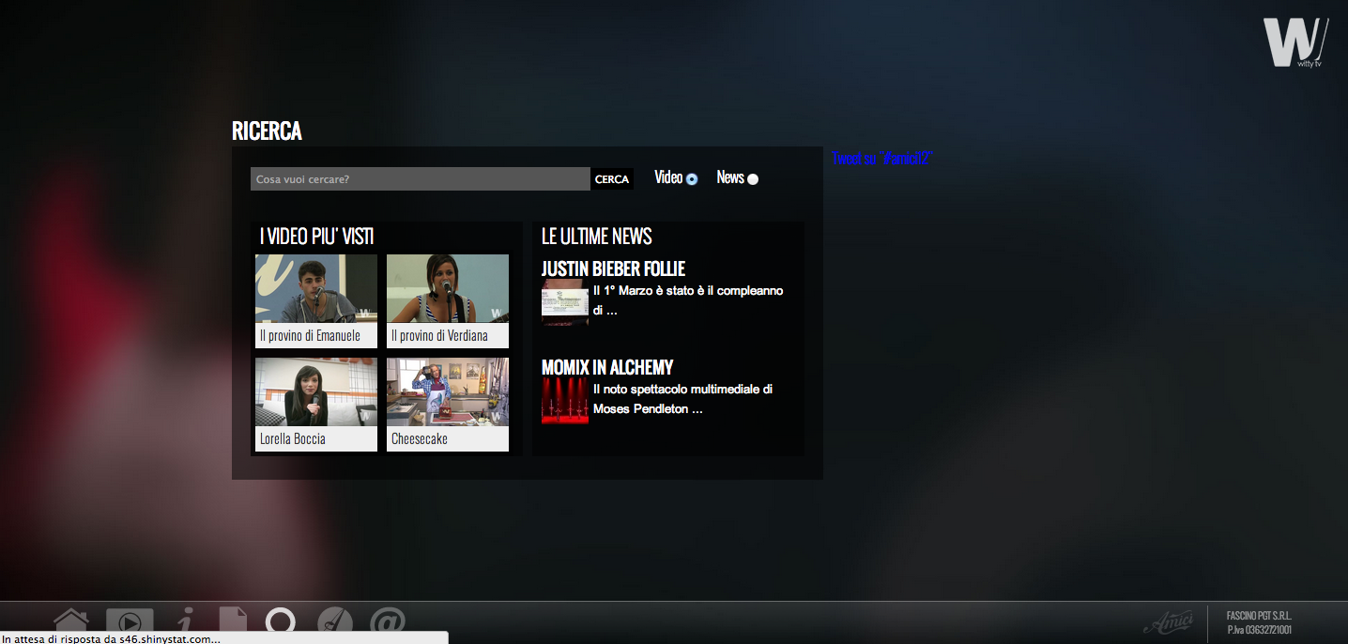Select the News radio button
The width and height of the screenshot is (1348, 644).
753,179
